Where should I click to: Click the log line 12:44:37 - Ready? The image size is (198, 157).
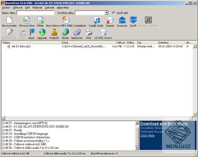[12, 130]
